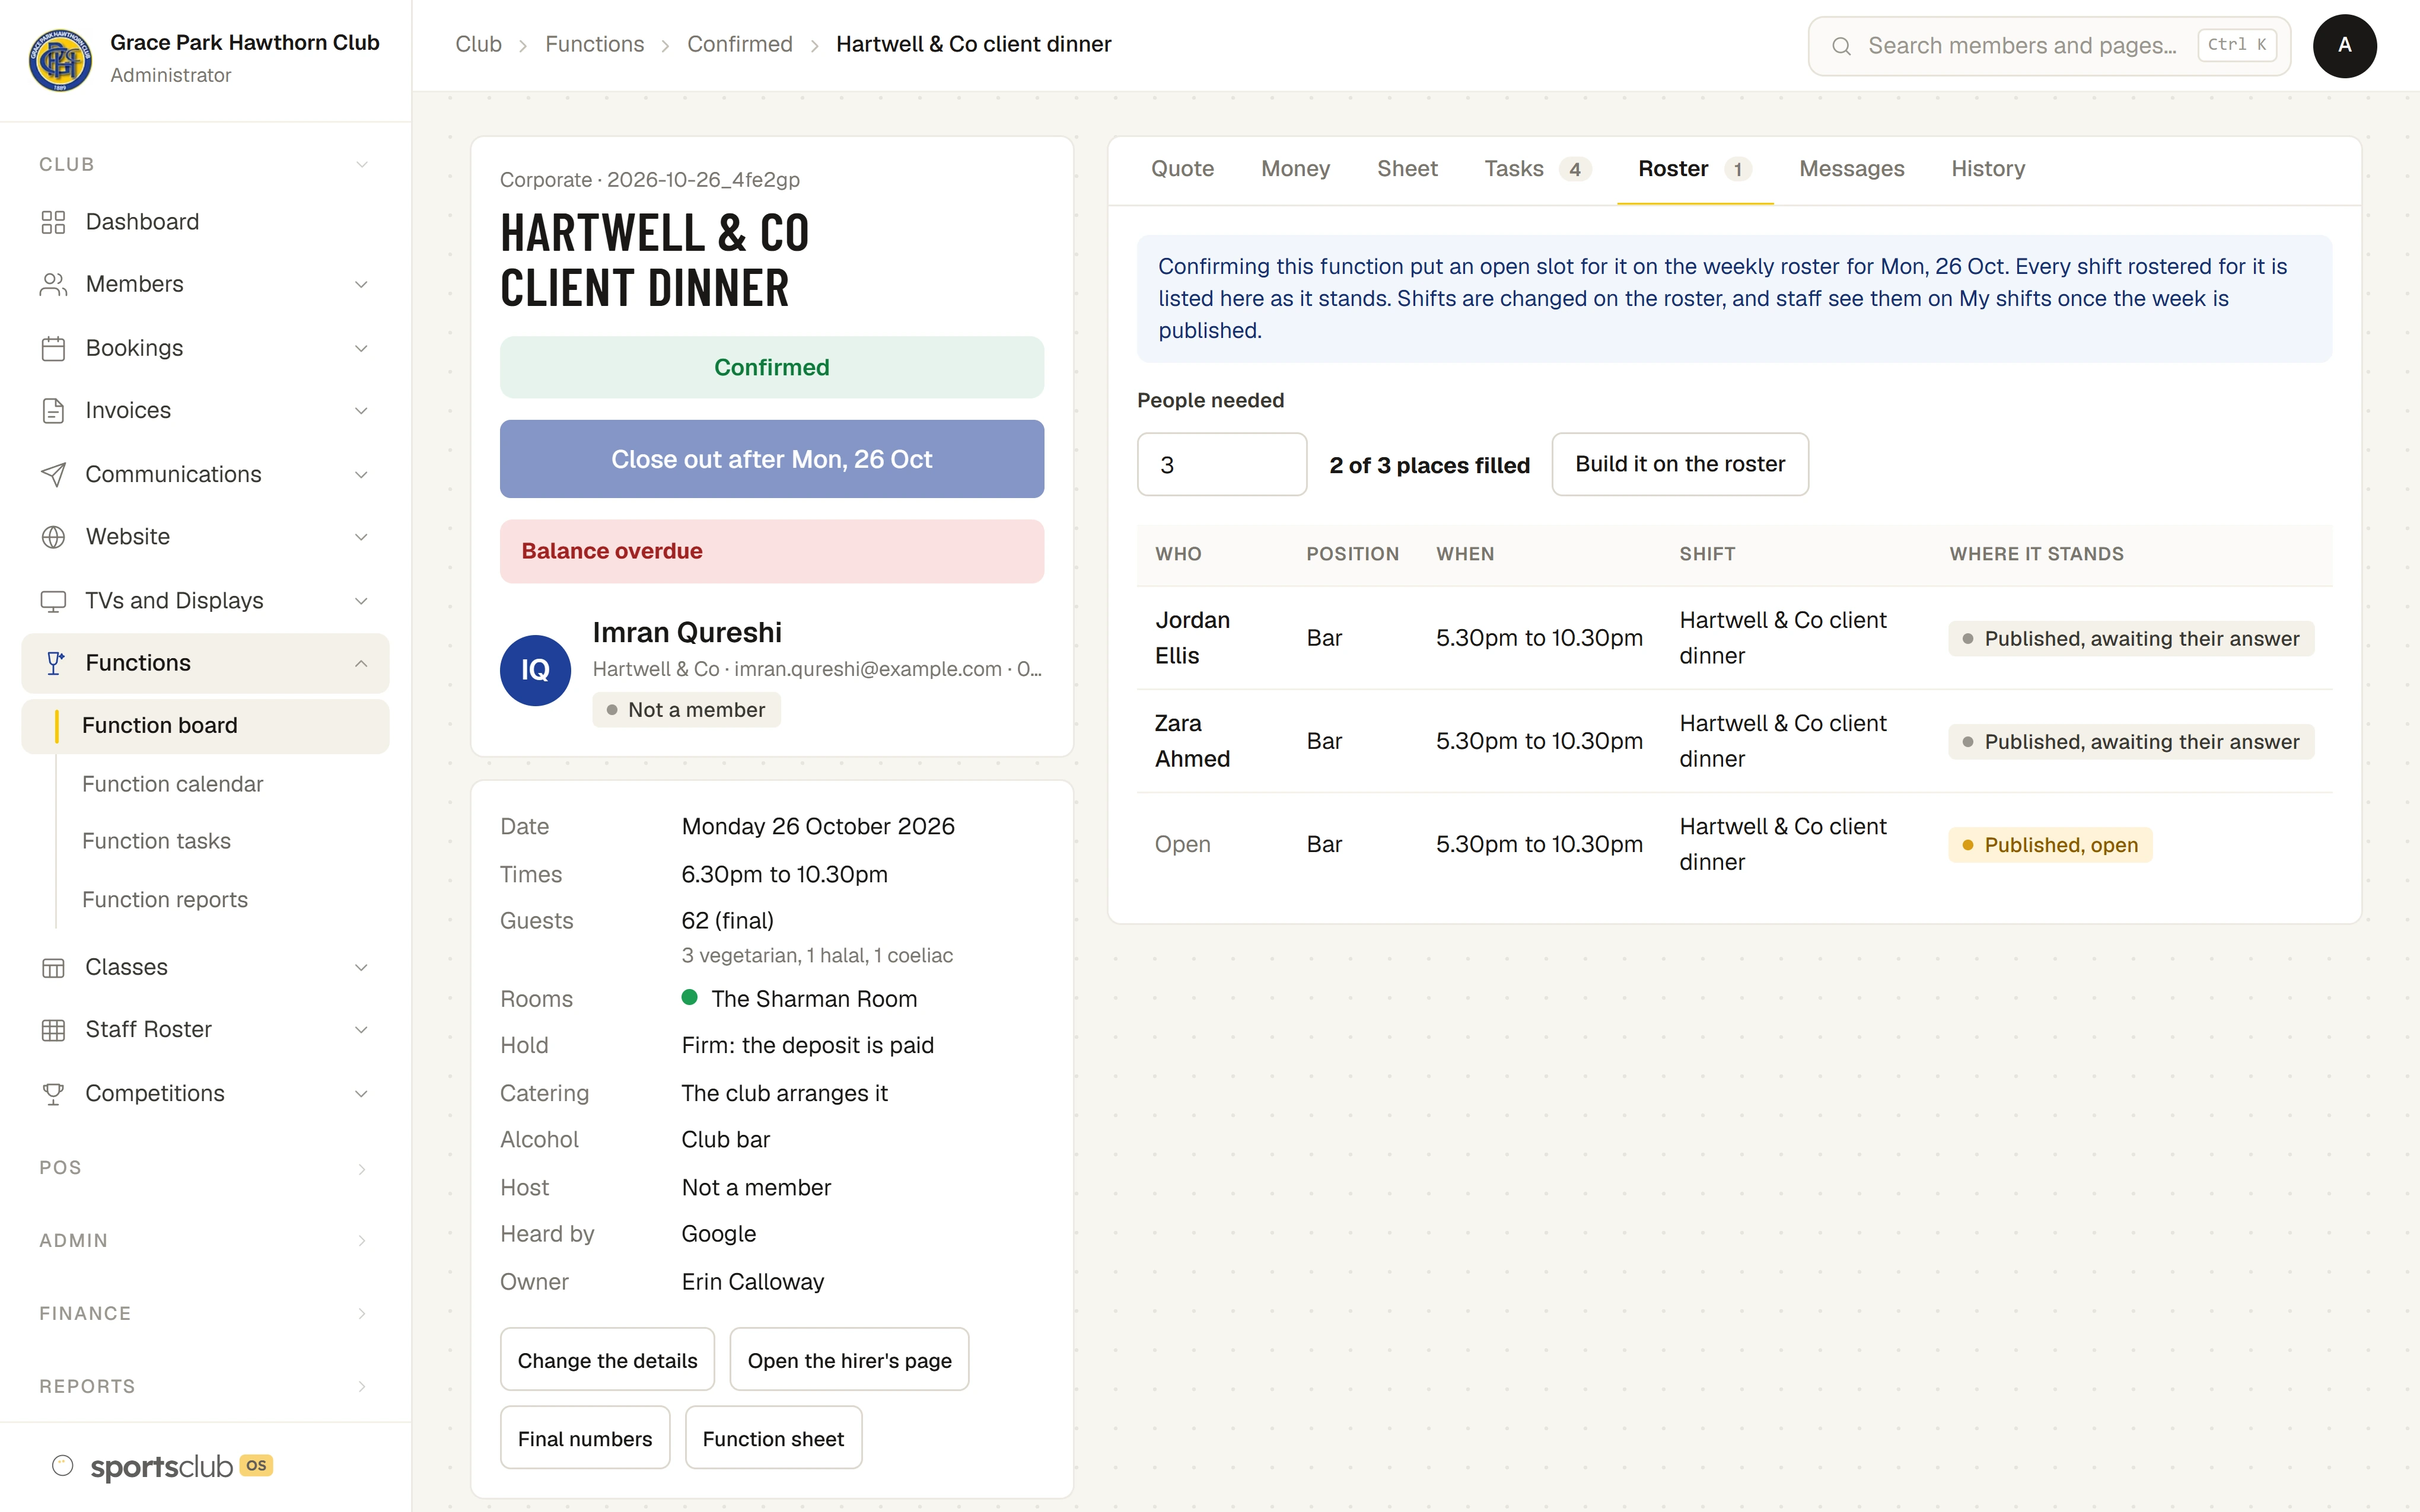Click the Jordan Ellis roster row name
The width and height of the screenshot is (2420, 1512).
coord(1192,638)
